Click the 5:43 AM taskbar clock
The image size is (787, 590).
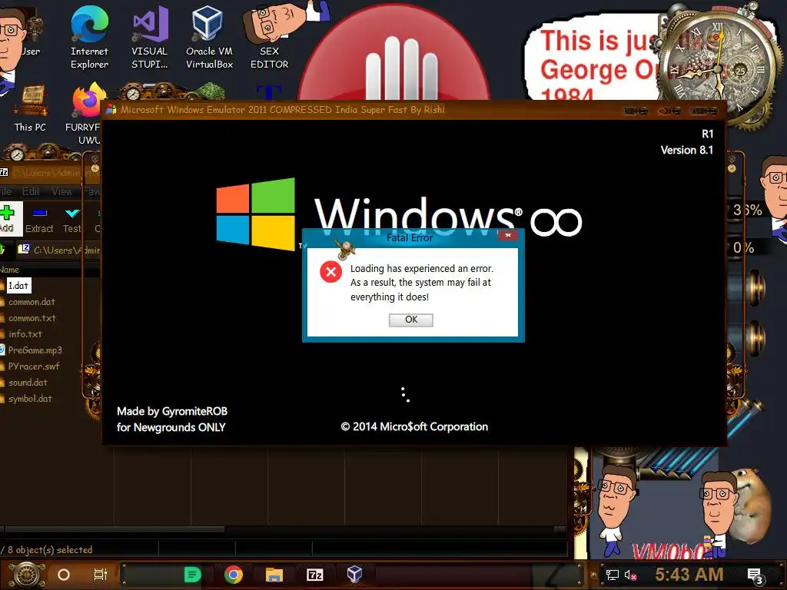pyautogui.click(x=689, y=574)
